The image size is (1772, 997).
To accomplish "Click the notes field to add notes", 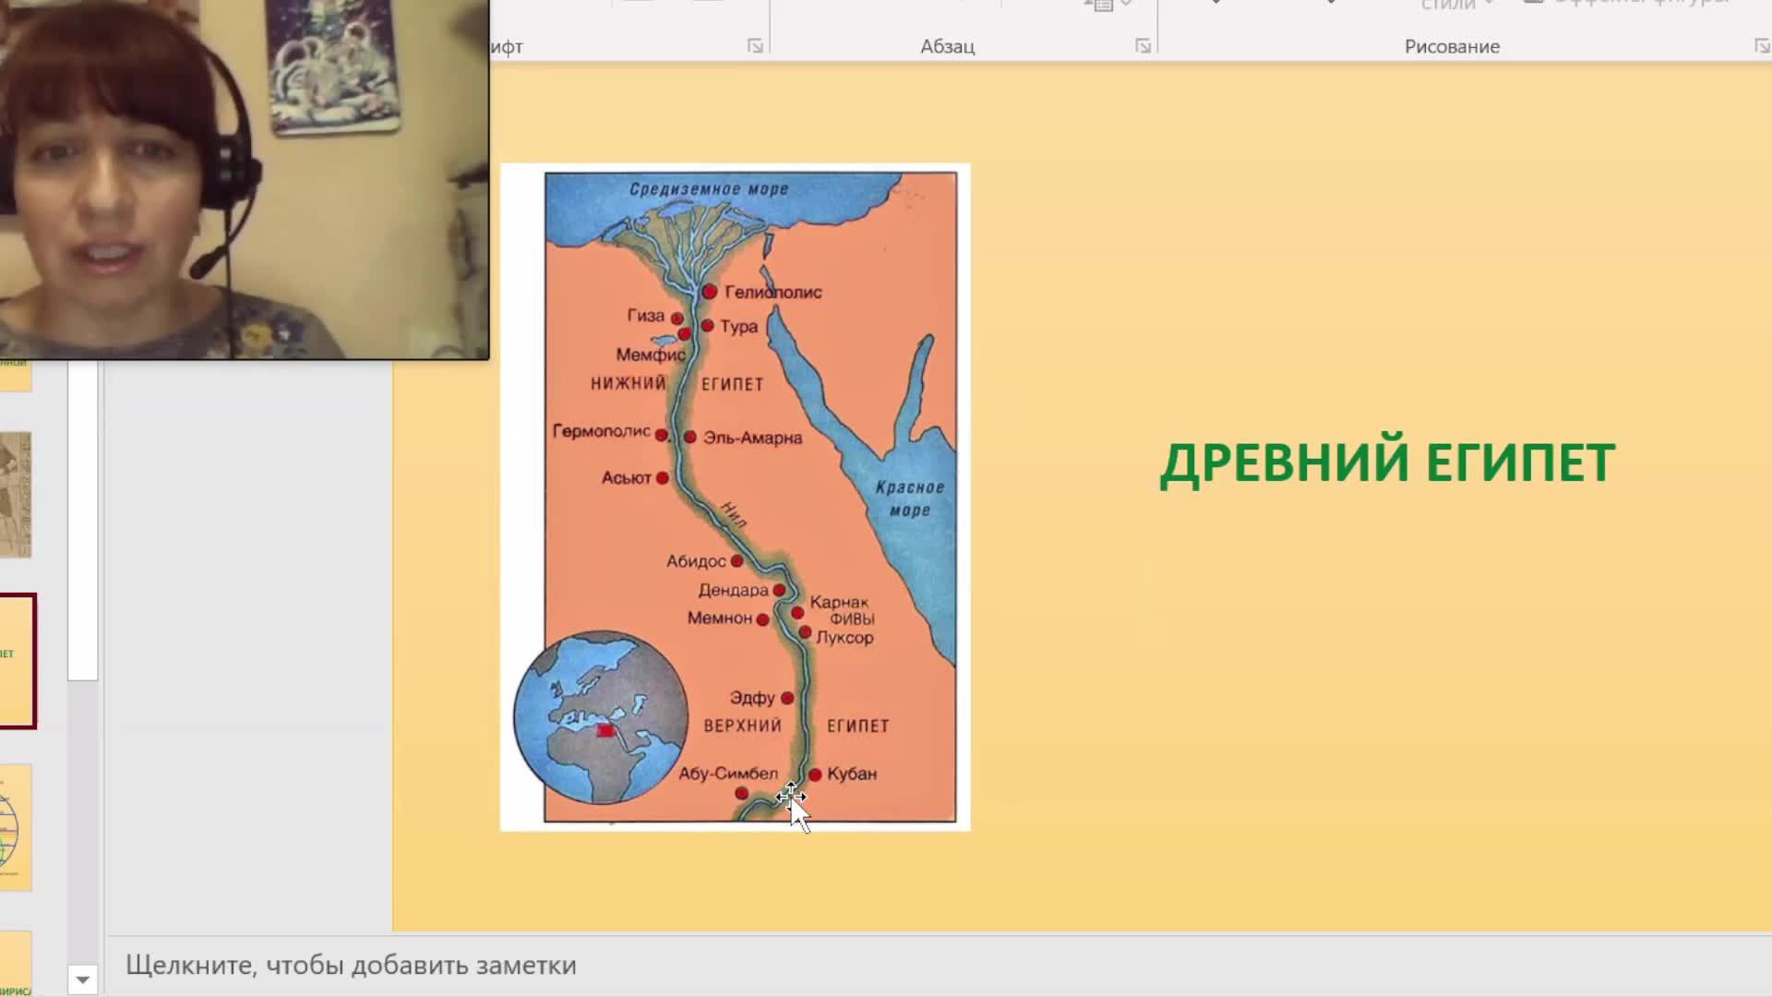I will [x=351, y=965].
